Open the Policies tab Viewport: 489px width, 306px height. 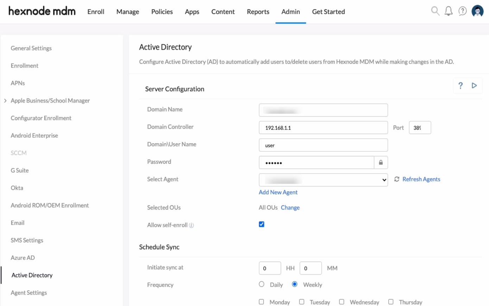click(162, 12)
